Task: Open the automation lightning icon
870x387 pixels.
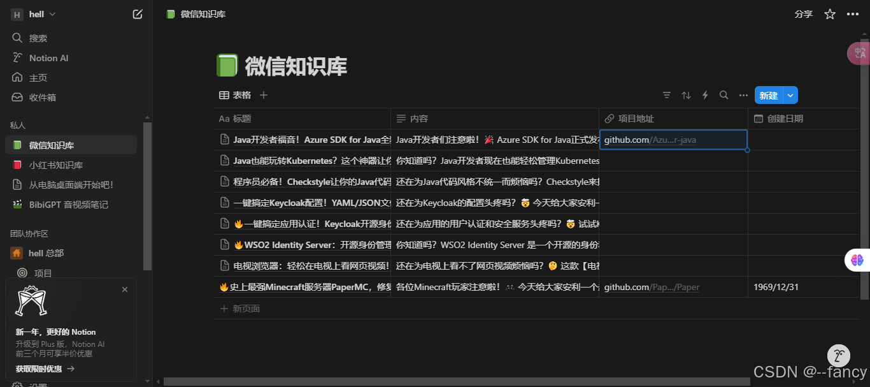Action: coord(705,95)
